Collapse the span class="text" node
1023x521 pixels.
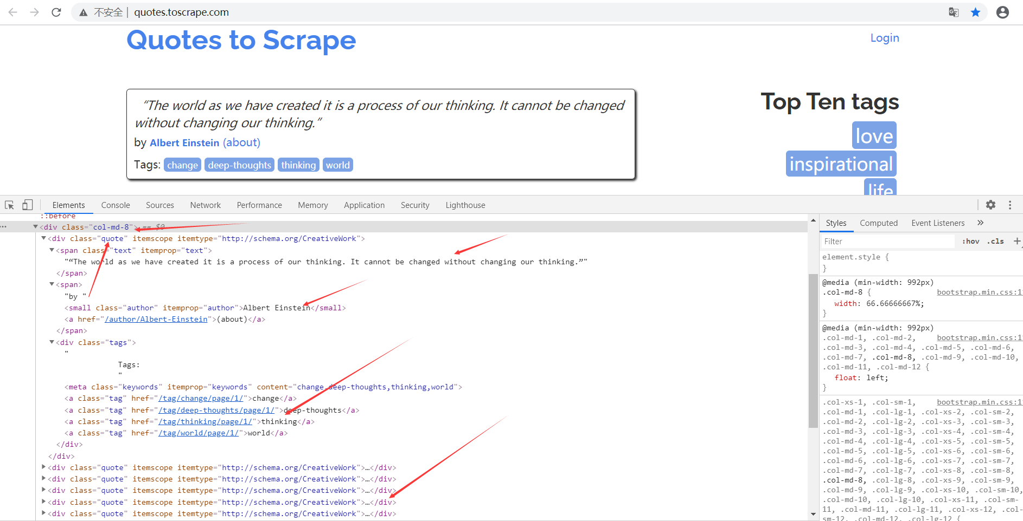(52, 250)
